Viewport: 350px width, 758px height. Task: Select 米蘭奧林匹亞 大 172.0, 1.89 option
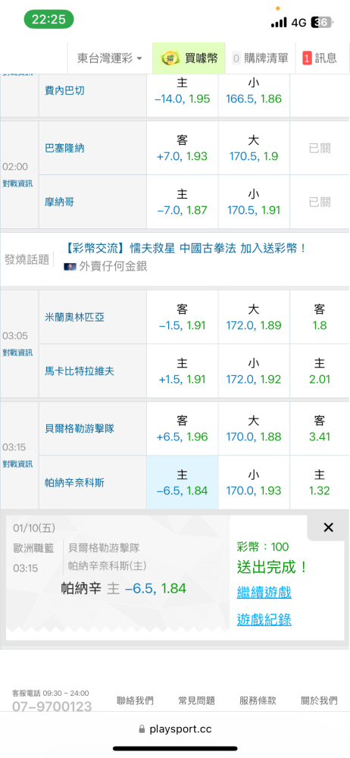[x=254, y=317]
